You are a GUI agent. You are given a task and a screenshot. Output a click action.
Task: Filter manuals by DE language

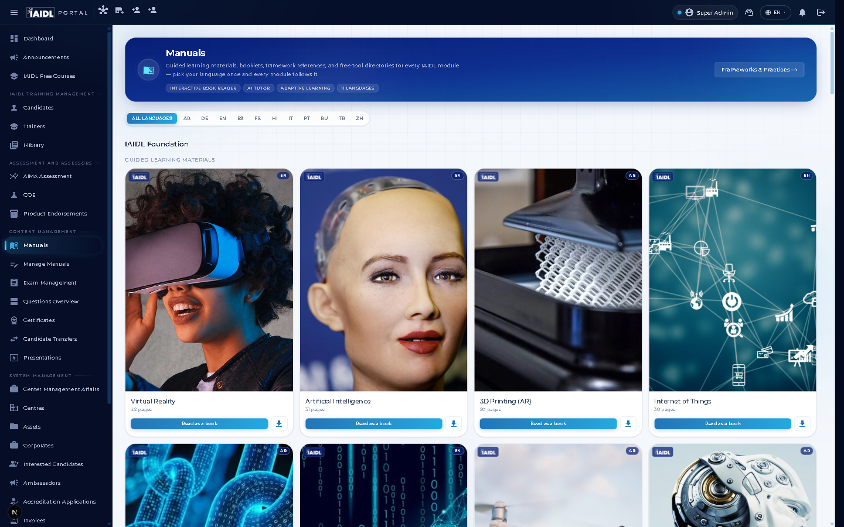pos(205,118)
